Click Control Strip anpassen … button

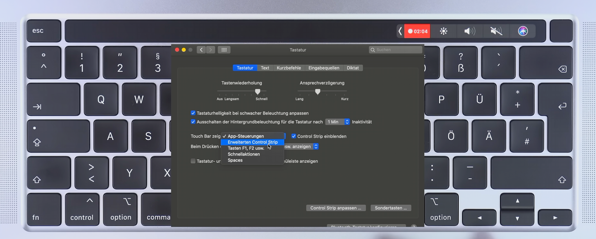[x=336, y=208]
